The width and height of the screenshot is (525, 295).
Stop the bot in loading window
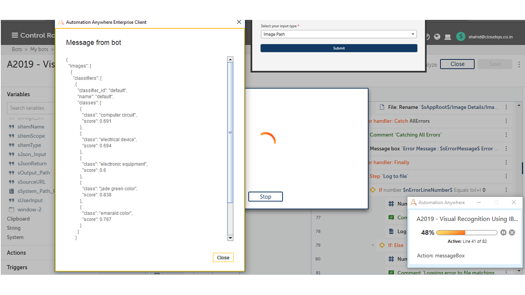pos(265,197)
